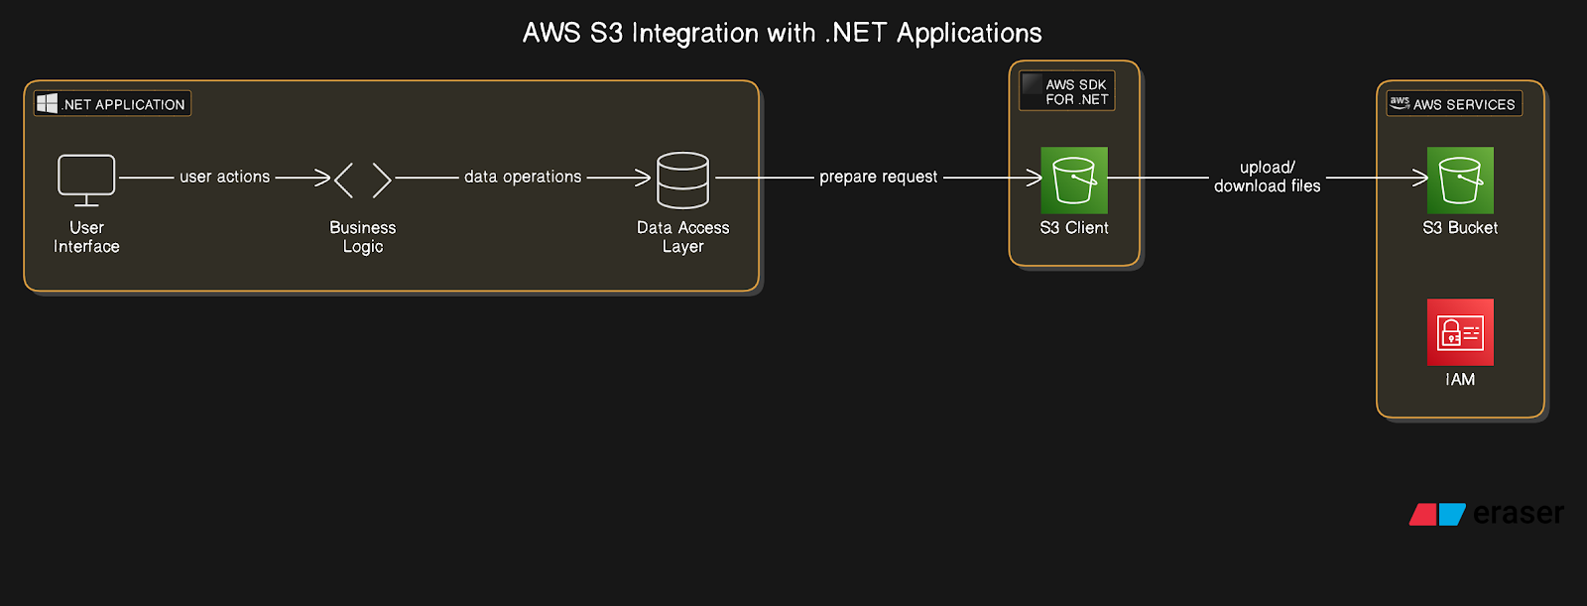
Task: Select the User Interface monitor icon
Action: (86, 181)
